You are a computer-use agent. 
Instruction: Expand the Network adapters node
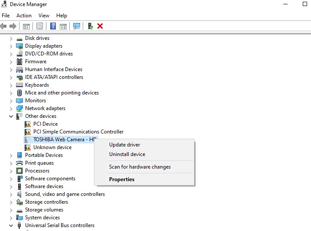pyautogui.click(x=11, y=108)
